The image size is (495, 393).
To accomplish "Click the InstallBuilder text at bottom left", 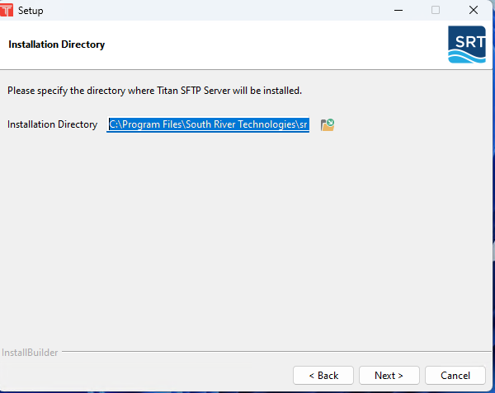I will 30,353.
